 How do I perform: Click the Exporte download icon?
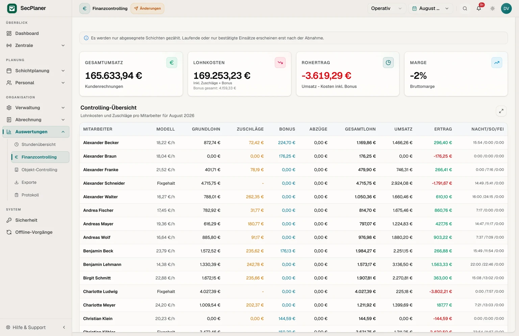pyautogui.click(x=17, y=182)
